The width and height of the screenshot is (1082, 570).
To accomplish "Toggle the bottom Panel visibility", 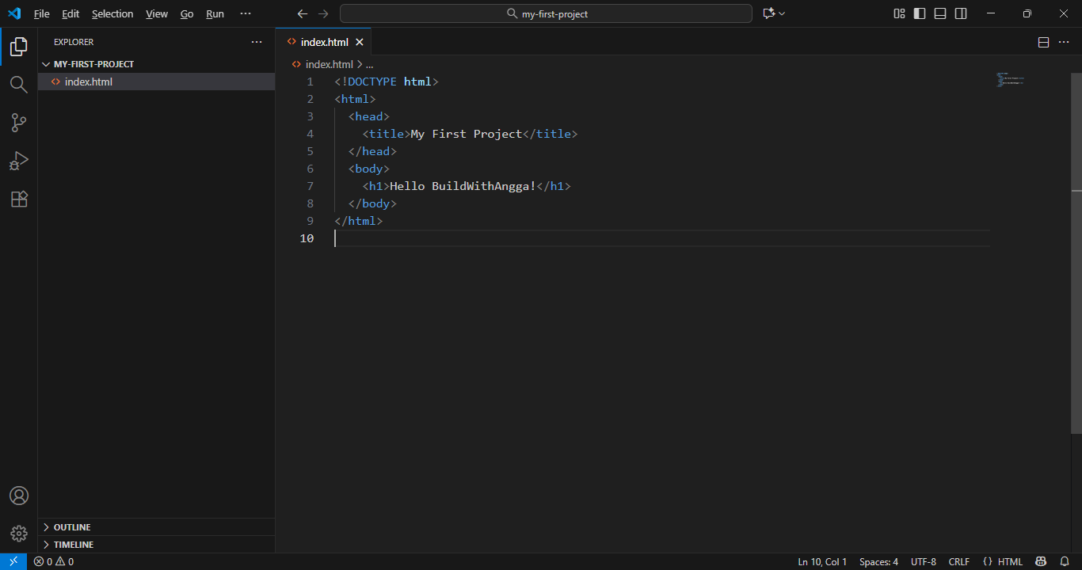I will [x=939, y=13].
